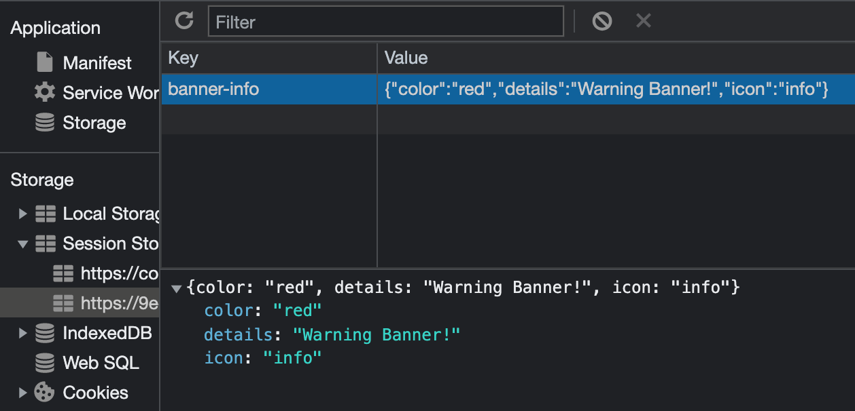Click the Value column header
855x411 pixels.
click(616, 58)
